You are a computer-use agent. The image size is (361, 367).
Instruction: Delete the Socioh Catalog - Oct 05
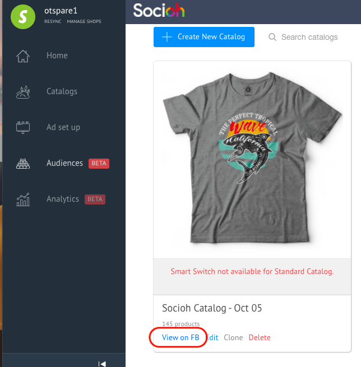[260, 337]
